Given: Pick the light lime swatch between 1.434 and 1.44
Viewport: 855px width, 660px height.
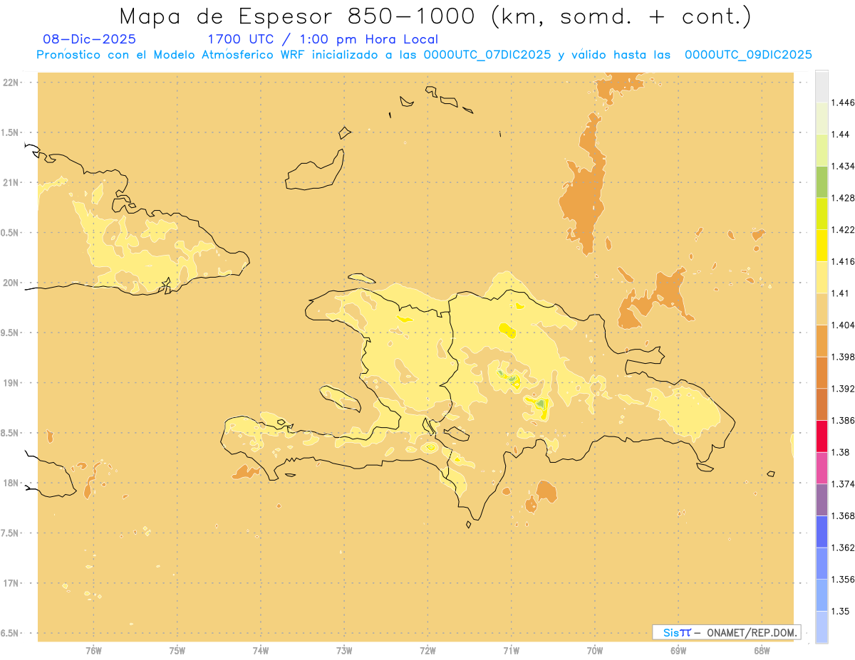Looking at the screenshot, I should click(822, 150).
